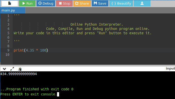Collapse the console with the chevron

[5, 69]
